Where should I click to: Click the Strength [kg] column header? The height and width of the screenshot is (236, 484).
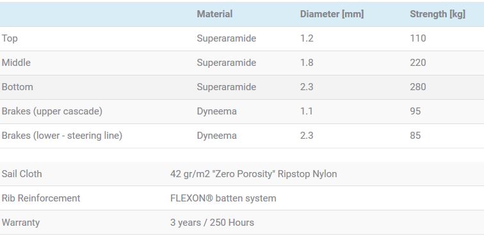coord(437,14)
